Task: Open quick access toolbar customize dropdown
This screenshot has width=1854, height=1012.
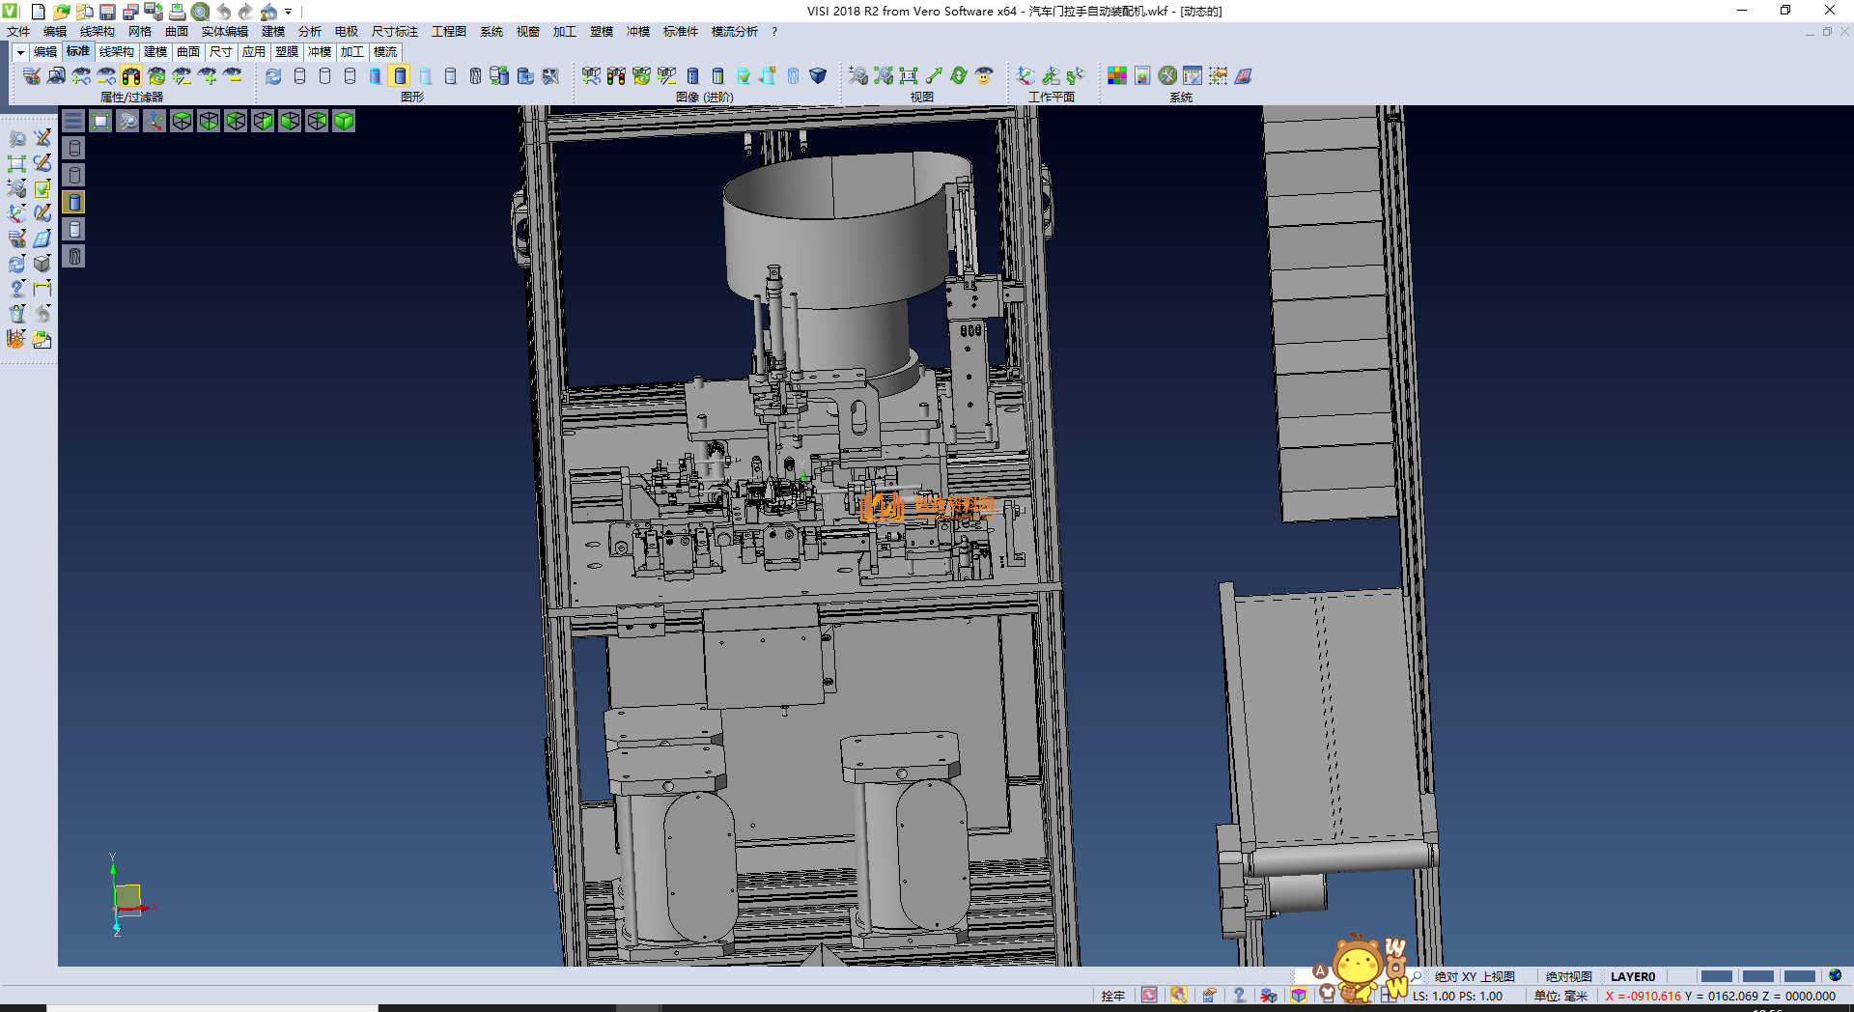Action: point(288,12)
